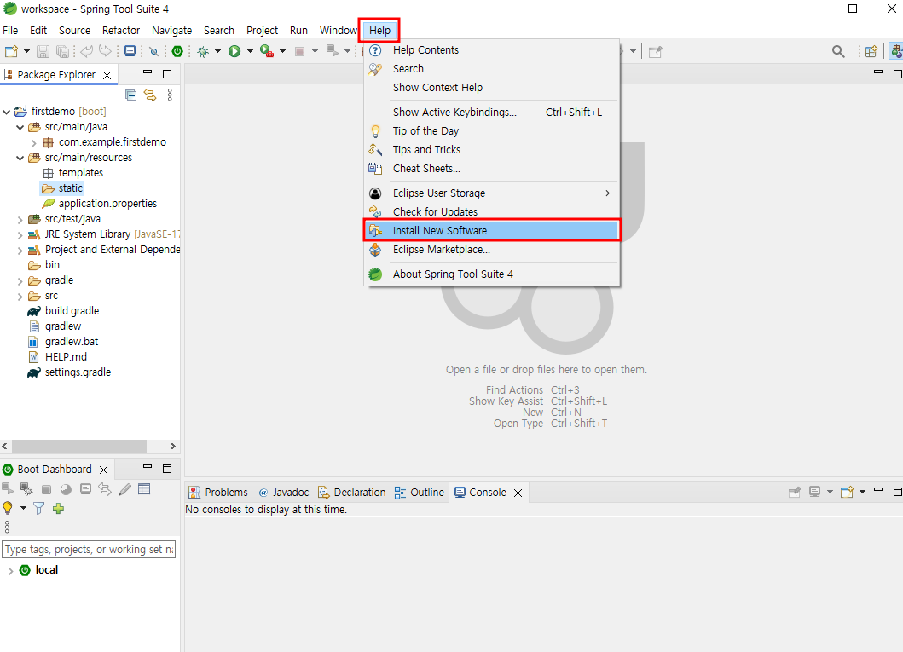Open Eclipse Marketplace menu entry
Screen dimensions: 903x652
[492, 250]
